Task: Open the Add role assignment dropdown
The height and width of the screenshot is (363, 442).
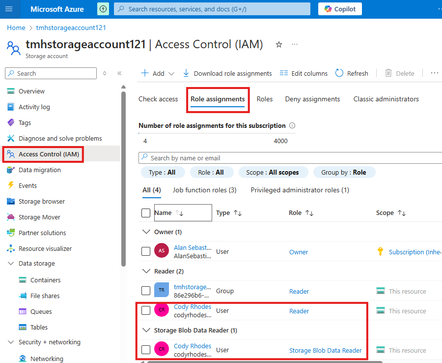Action: (x=158, y=73)
